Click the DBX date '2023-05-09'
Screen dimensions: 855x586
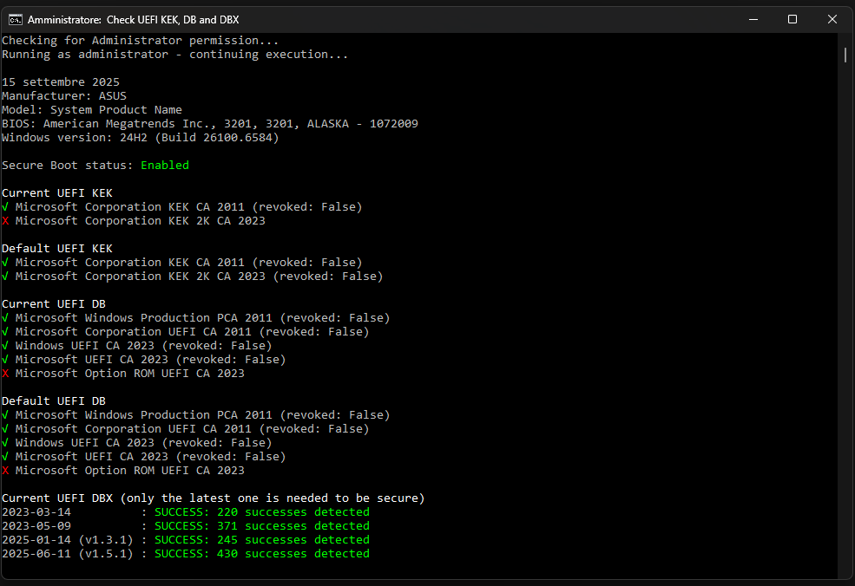pyautogui.click(x=36, y=526)
